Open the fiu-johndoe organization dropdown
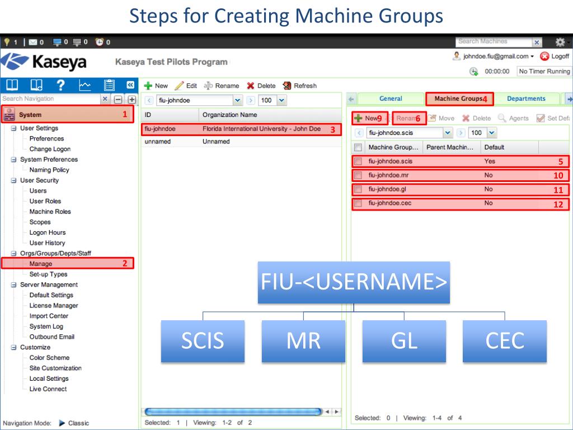Image resolution: width=573 pixels, height=430 pixels. click(237, 101)
